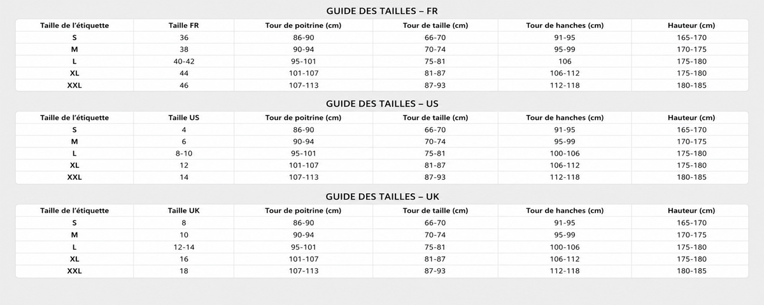764x305 pixels.
Task: Click the 40-42 cell in FR table
Action: [x=184, y=62]
